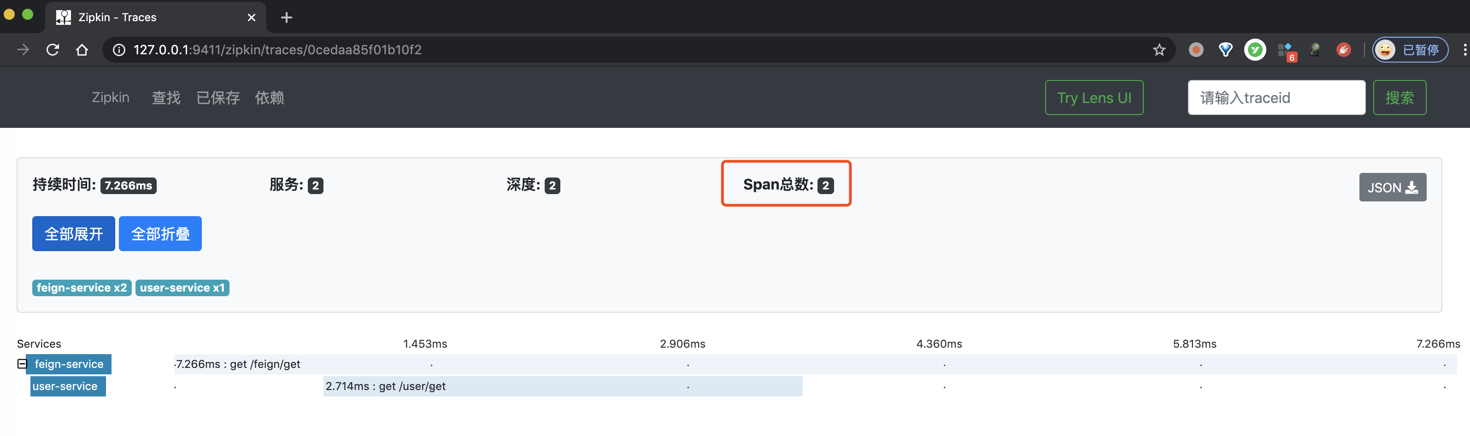Open the 查找 menu item
1470x436 pixels.
tap(166, 98)
